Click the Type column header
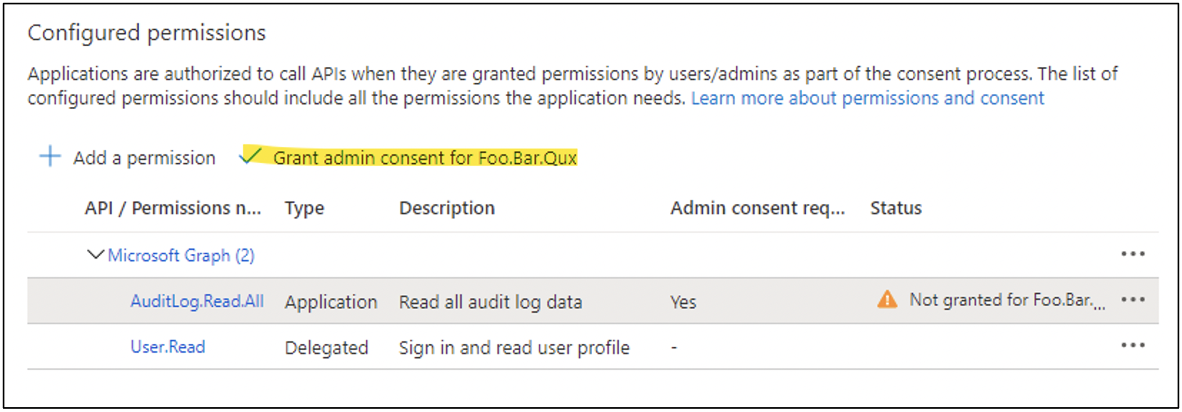The width and height of the screenshot is (1182, 412). pyautogui.click(x=304, y=208)
